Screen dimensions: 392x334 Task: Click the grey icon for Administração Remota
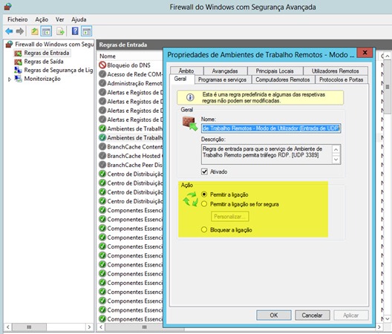[x=102, y=83]
